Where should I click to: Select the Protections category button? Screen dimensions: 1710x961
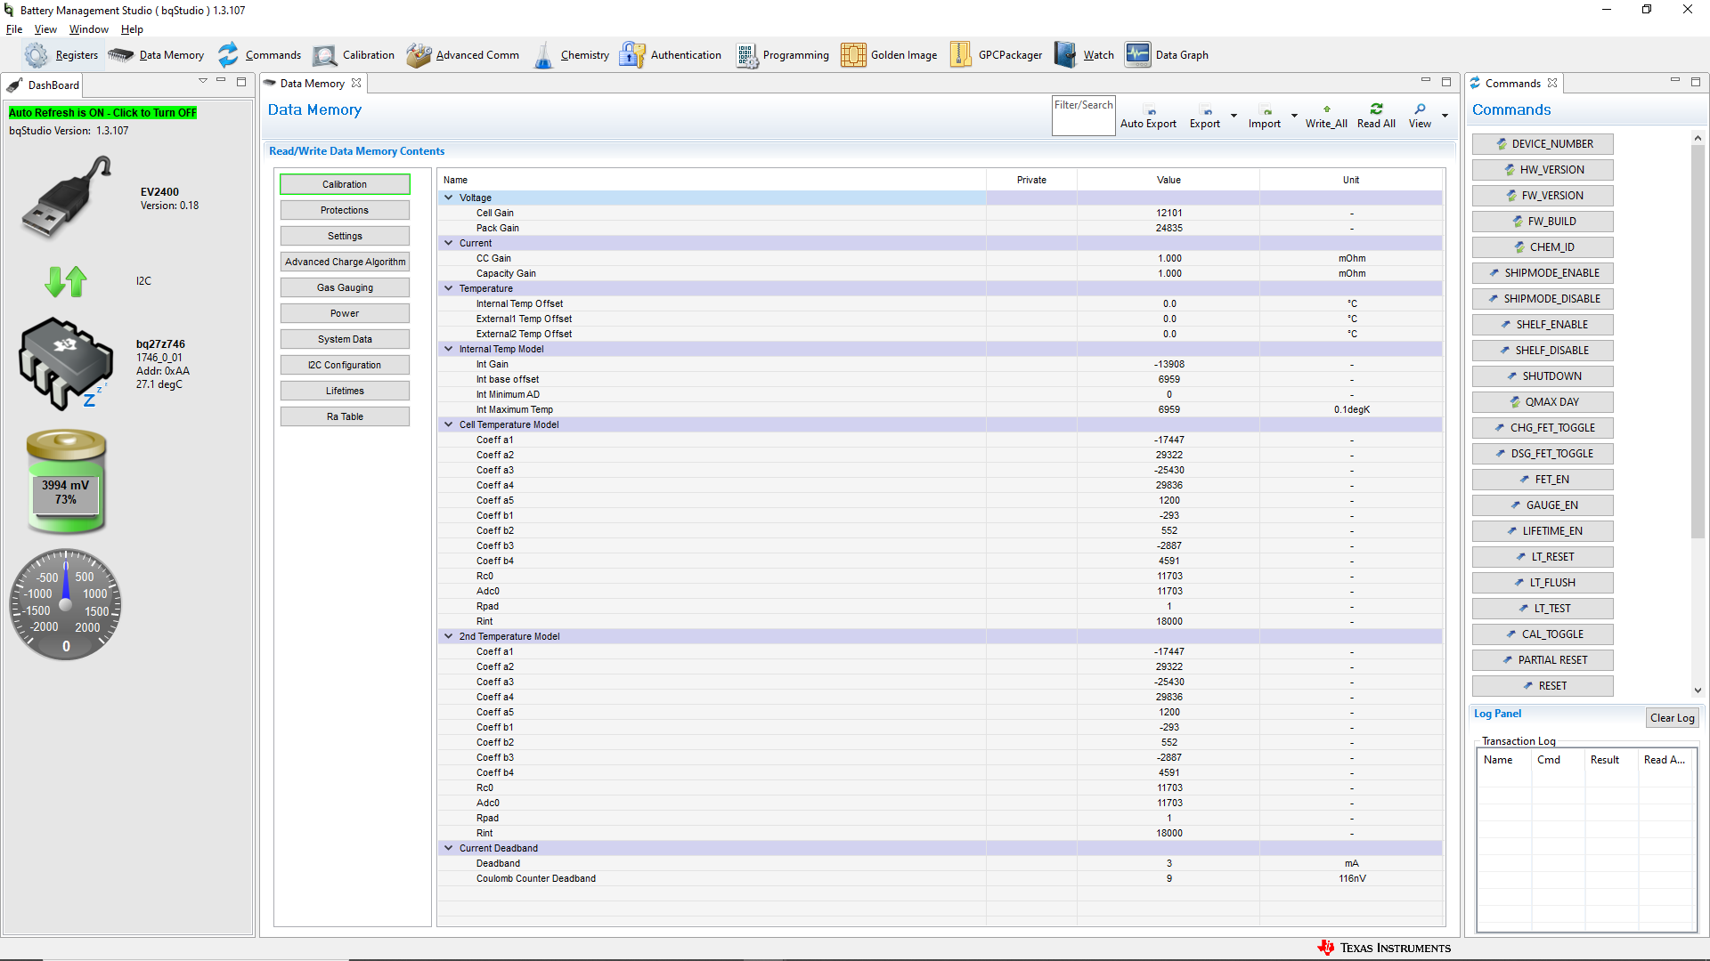pyautogui.click(x=345, y=210)
